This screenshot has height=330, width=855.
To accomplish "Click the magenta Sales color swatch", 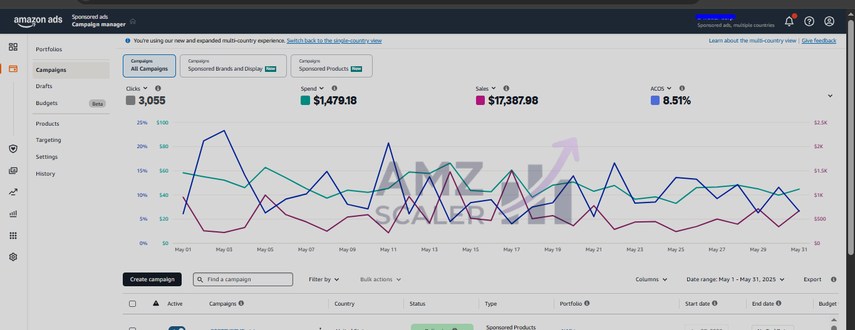I will 480,100.
